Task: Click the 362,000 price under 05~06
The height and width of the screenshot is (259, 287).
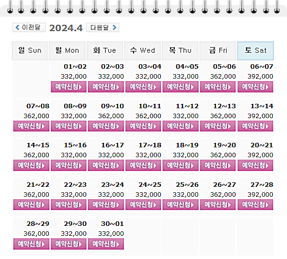Action: (223, 77)
